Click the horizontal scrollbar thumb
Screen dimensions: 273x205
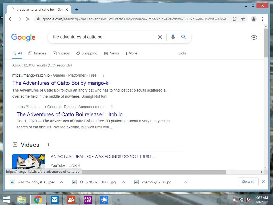(x=154, y=172)
